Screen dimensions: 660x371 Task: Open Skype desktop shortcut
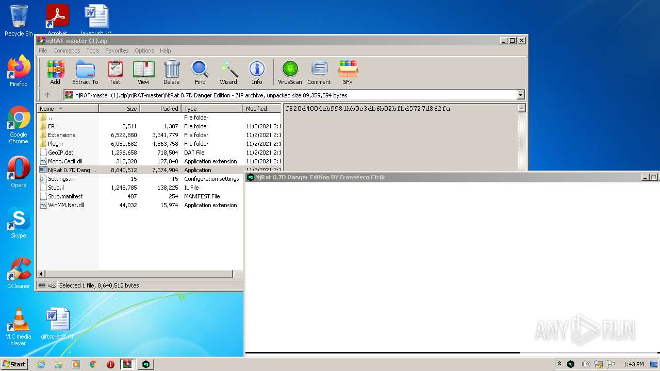coord(19,223)
